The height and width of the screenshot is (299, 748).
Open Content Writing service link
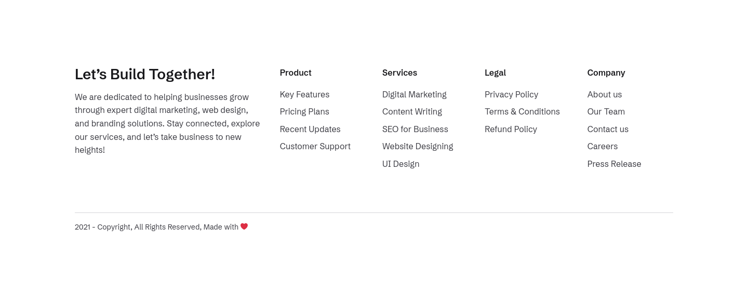point(412,111)
